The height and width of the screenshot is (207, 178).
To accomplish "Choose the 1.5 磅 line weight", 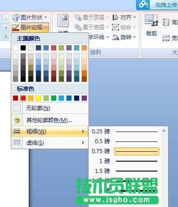I will (125, 171).
